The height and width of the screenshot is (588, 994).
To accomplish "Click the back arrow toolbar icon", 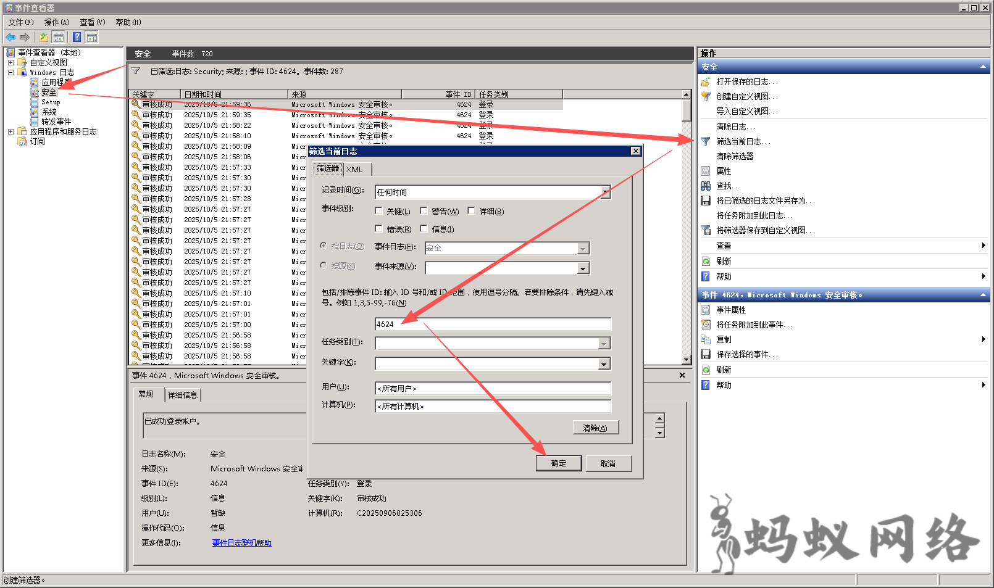I will 10,37.
